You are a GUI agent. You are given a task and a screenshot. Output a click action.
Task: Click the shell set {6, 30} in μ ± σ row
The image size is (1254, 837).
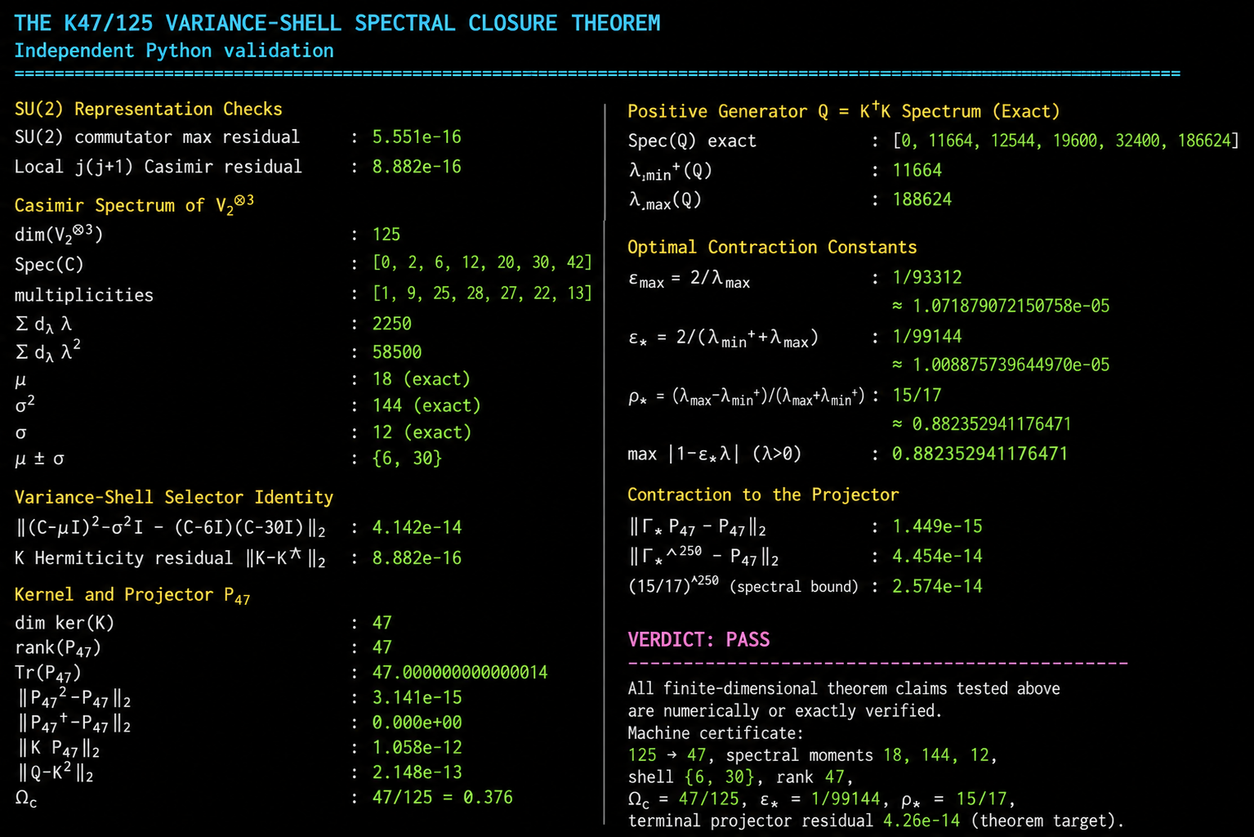click(407, 459)
